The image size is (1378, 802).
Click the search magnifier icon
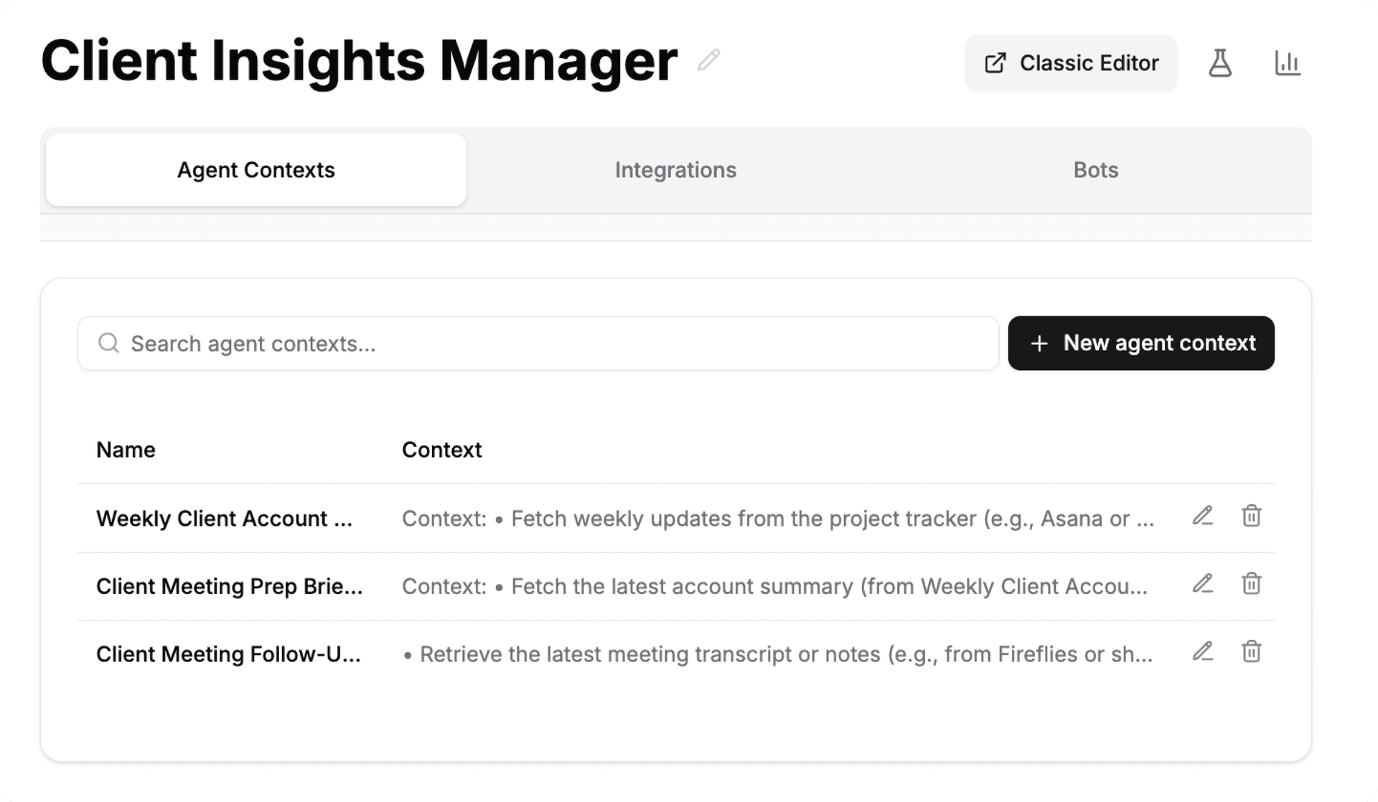point(108,343)
